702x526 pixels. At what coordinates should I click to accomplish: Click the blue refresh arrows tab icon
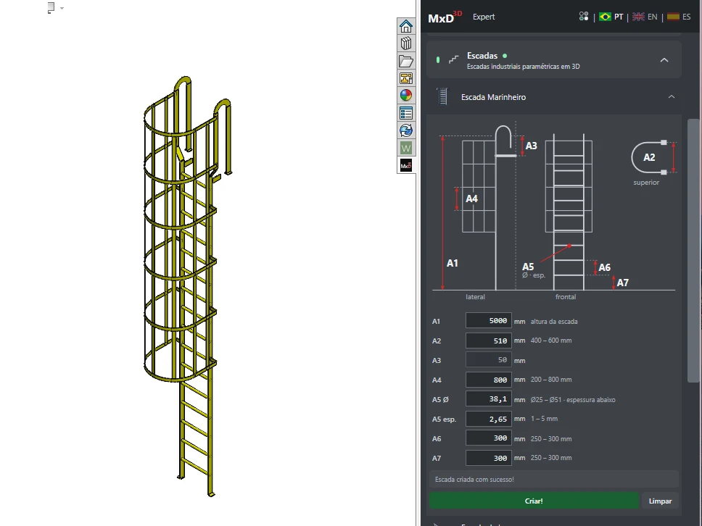pos(406,130)
